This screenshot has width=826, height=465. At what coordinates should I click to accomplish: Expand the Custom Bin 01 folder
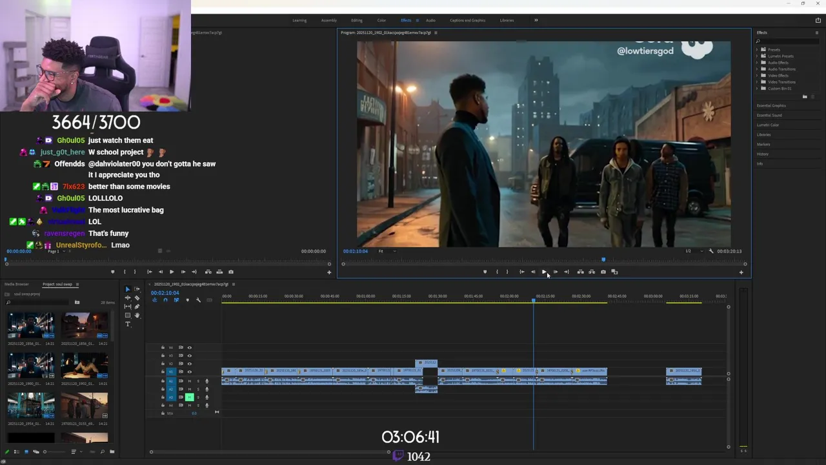[757, 88]
